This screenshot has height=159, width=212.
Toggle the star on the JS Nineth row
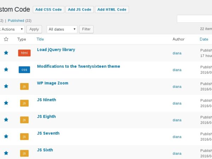[x=6, y=103]
